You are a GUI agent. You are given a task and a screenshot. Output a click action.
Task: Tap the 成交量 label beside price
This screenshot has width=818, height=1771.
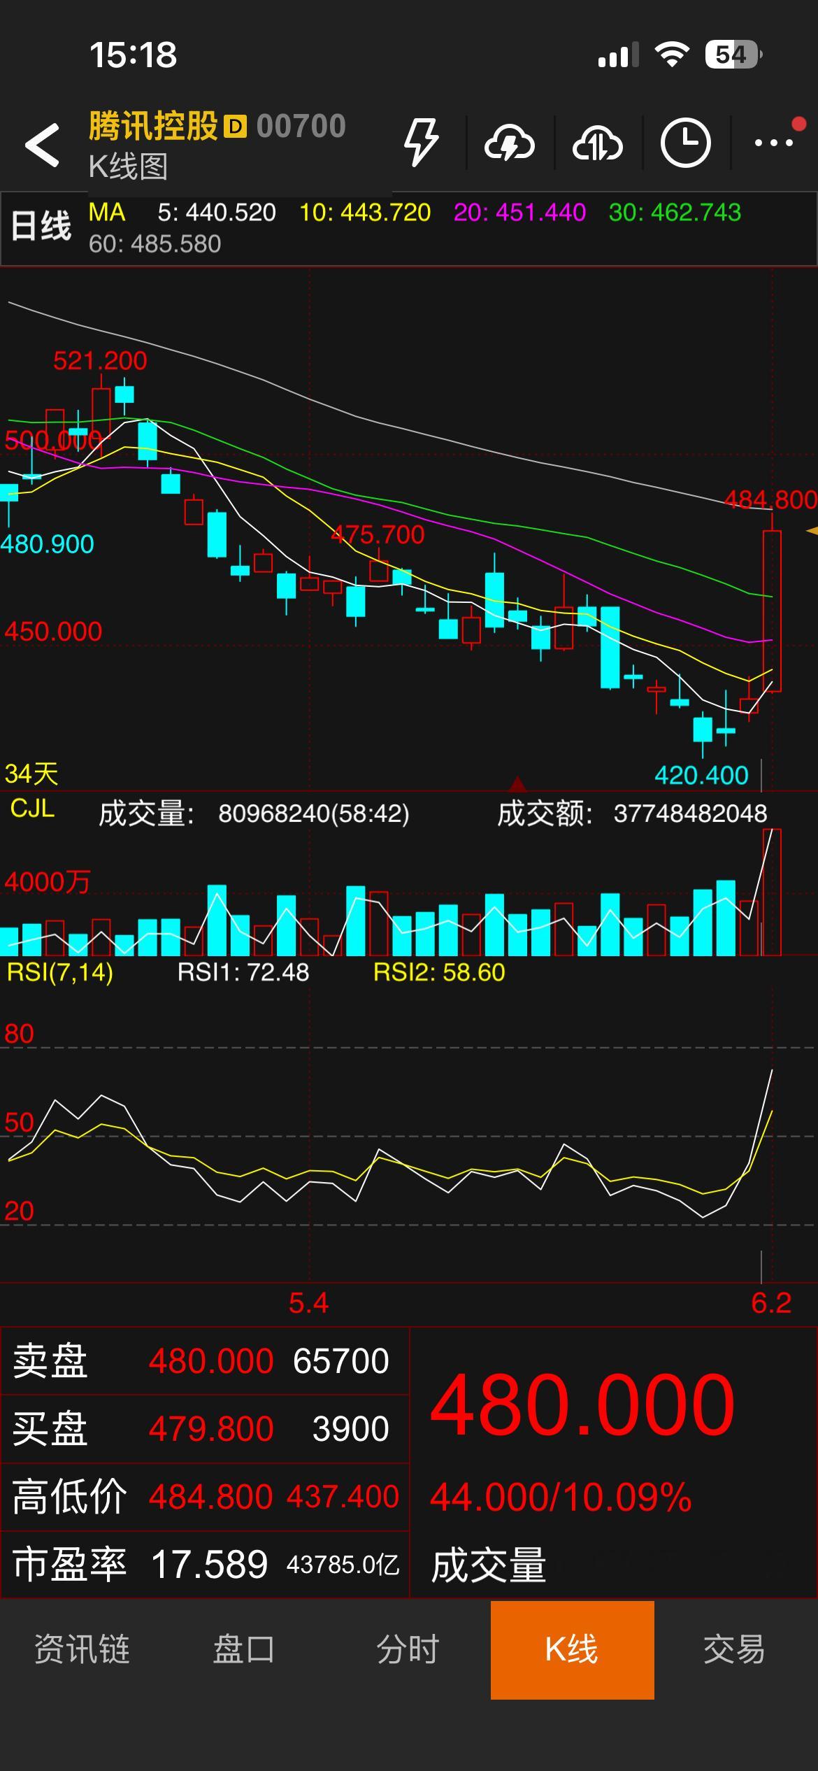point(489,1565)
